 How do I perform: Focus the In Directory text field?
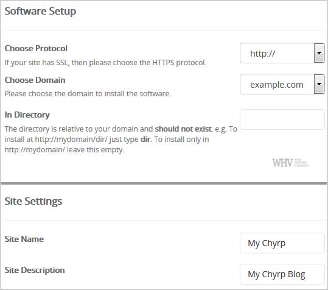(282, 119)
